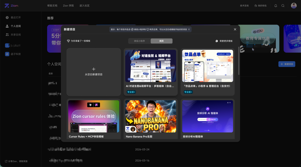Click the wallet icon beside 我的钱包
Image resolution: width=301 pixels, height=167 pixels.
tap(256, 6)
